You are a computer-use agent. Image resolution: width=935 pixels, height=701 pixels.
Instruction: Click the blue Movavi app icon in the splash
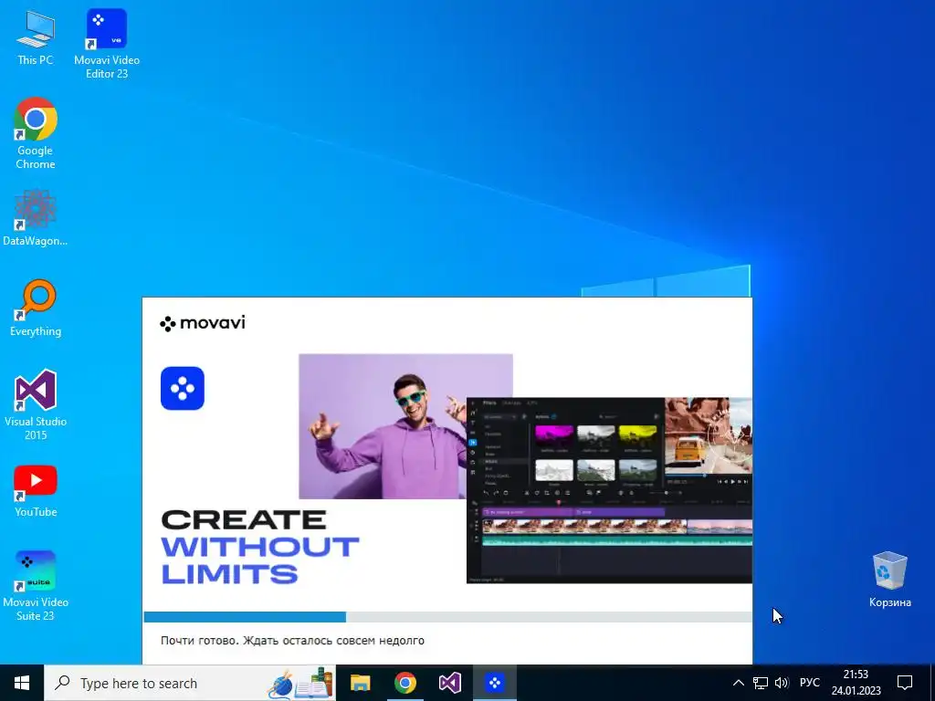coord(183,388)
